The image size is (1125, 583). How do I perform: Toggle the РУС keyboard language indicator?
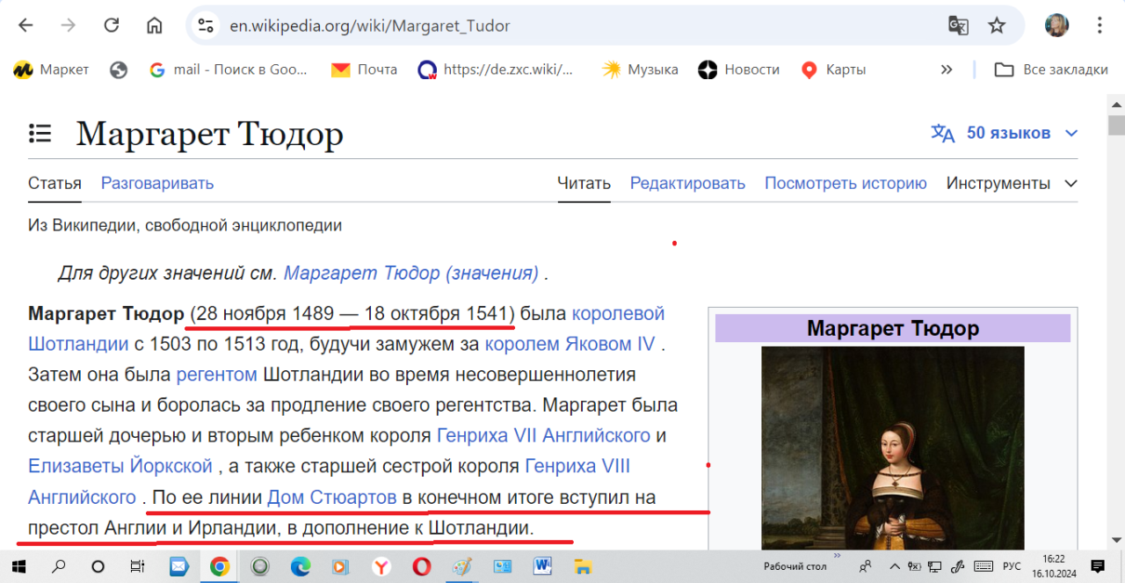(1012, 566)
